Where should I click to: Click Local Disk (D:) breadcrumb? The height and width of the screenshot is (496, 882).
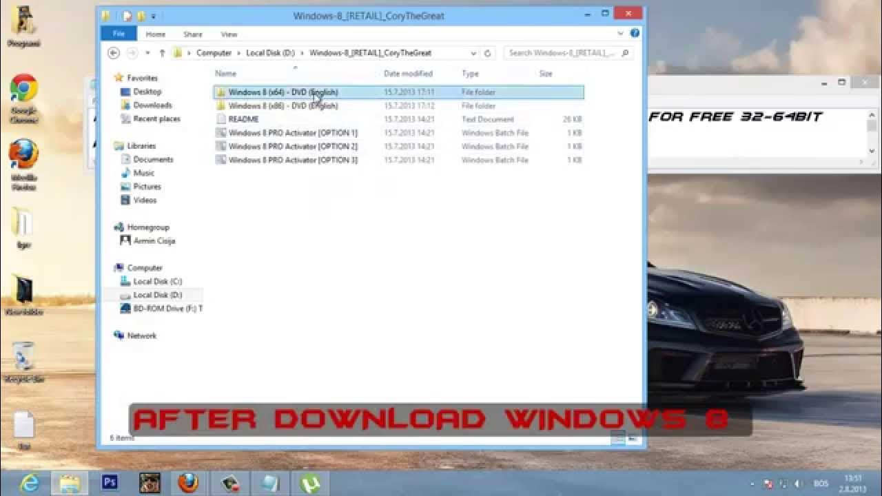(270, 53)
